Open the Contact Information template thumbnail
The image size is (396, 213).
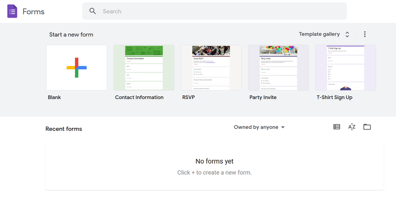[x=144, y=67]
